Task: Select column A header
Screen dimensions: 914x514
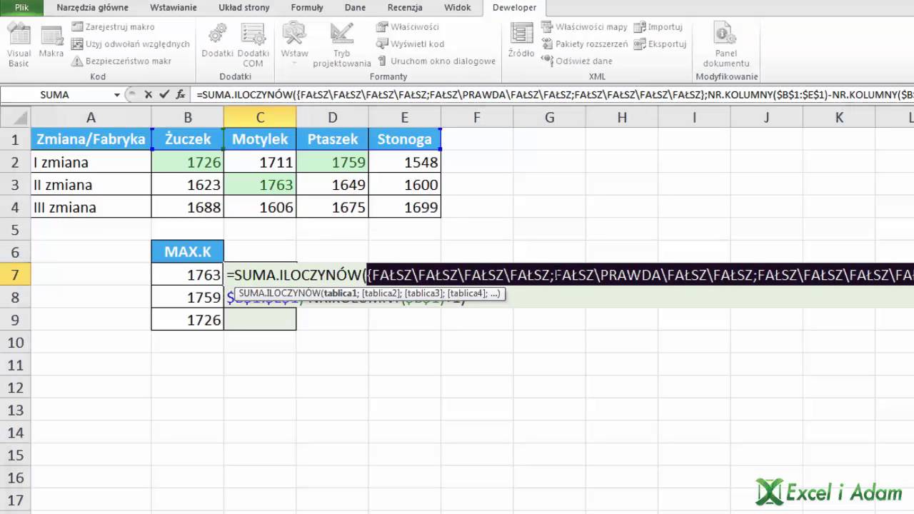Action: [91, 117]
